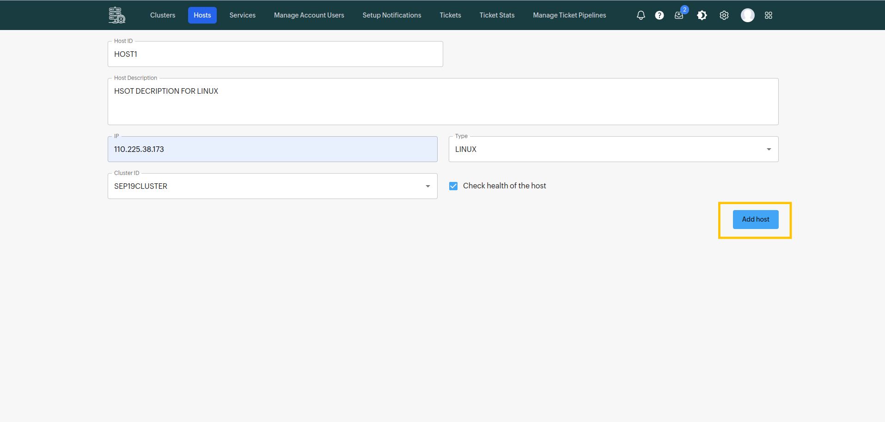The width and height of the screenshot is (885, 422).
Task: Open the apps grid icon
Action: (769, 15)
